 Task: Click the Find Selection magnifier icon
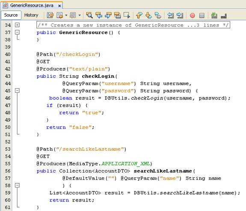[x=89, y=15]
